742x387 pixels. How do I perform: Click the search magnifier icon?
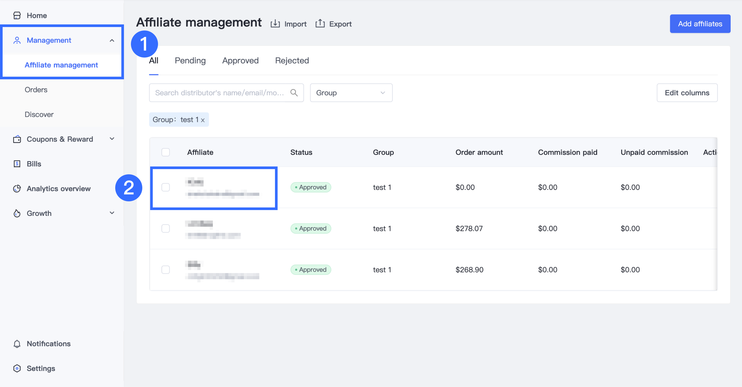pos(294,93)
